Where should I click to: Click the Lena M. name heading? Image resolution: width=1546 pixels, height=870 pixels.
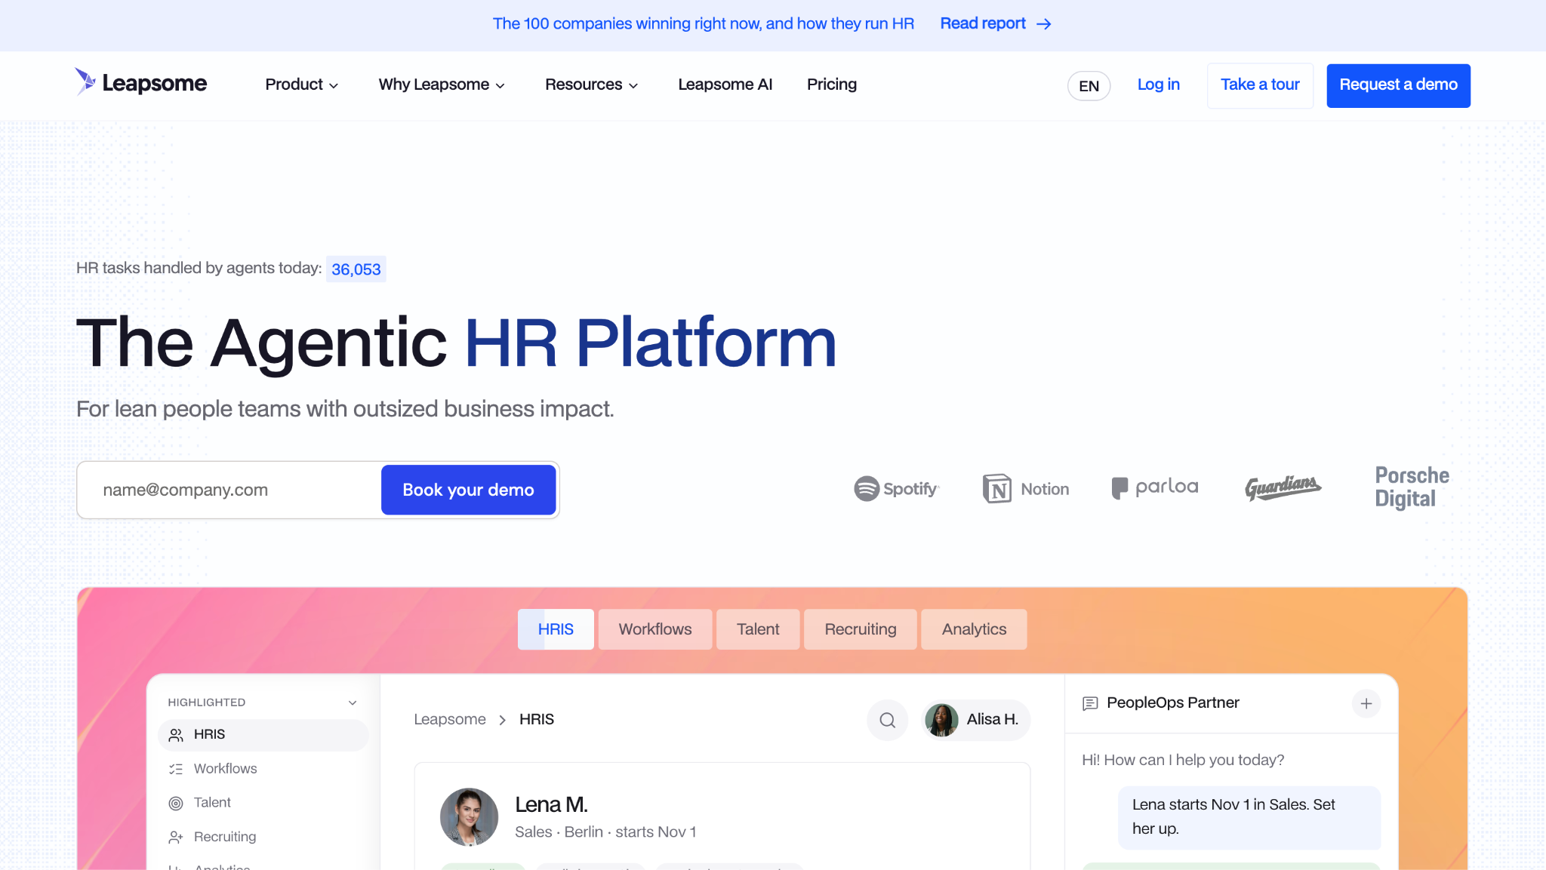point(551,804)
